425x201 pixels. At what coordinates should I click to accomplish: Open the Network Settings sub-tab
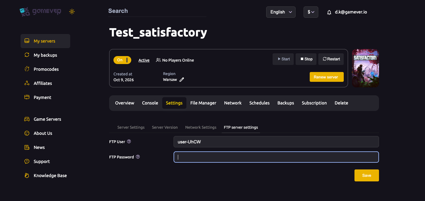click(x=201, y=127)
